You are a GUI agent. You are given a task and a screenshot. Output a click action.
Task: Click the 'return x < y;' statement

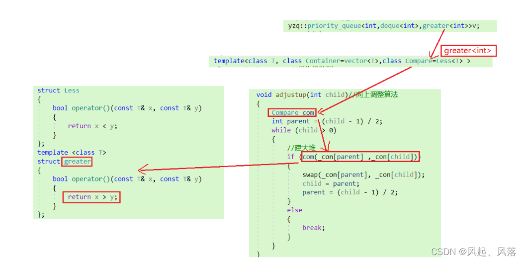point(93,126)
